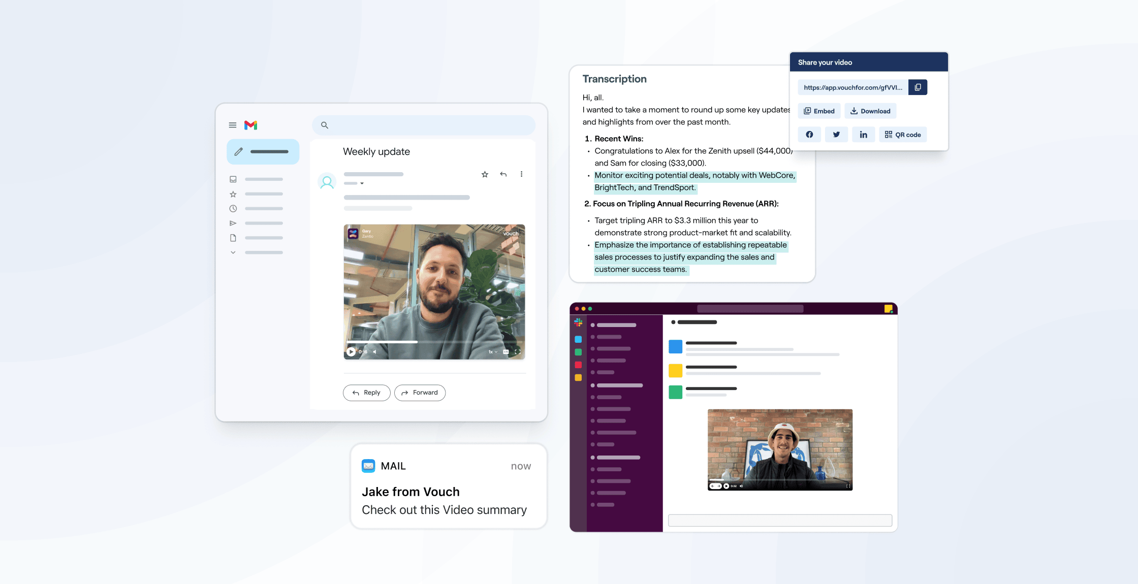Click the yellow avatar message in Slack
The image size is (1138, 584).
(745, 371)
